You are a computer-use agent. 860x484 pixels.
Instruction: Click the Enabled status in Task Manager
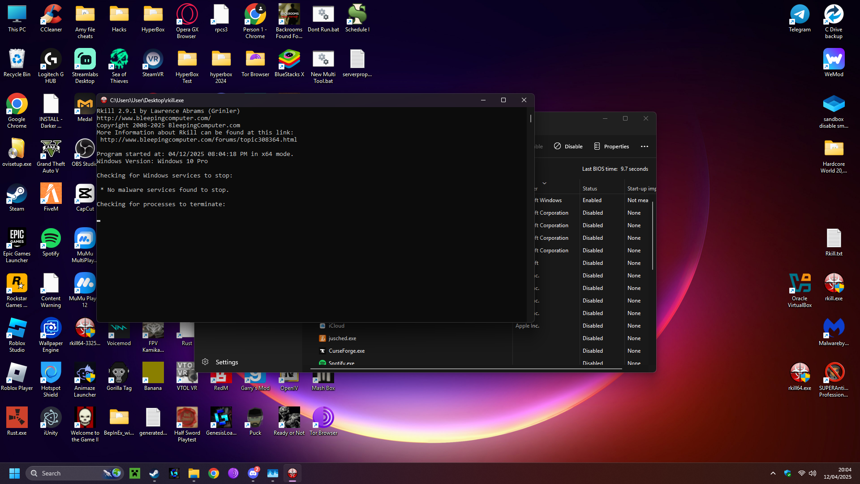tap(592, 200)
